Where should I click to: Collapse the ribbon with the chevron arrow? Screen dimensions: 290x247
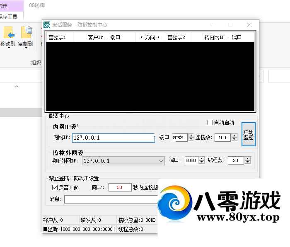click(x=17, y=87)
